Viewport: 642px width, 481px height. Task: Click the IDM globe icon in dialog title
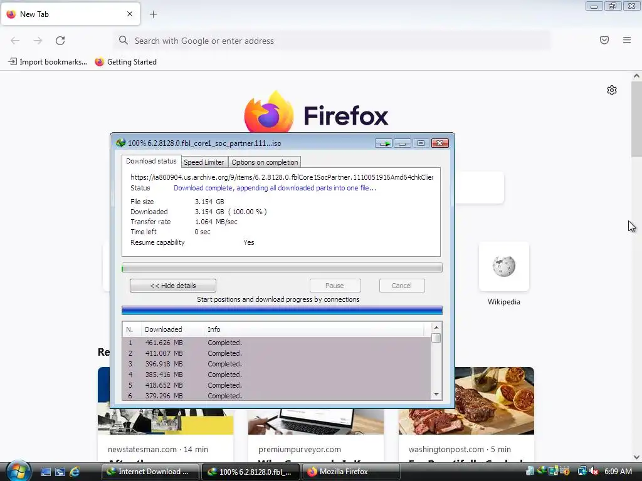point(120,143)
